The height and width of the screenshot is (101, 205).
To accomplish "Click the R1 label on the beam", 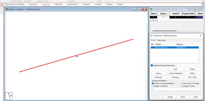I will 77,57.
